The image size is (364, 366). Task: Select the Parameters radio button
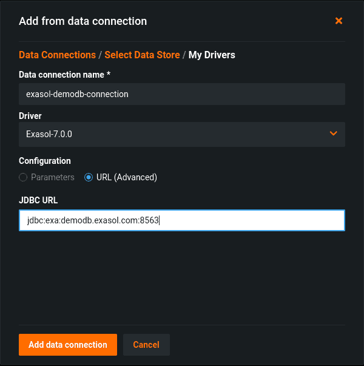pyautogui.click(x=23, y=177)
